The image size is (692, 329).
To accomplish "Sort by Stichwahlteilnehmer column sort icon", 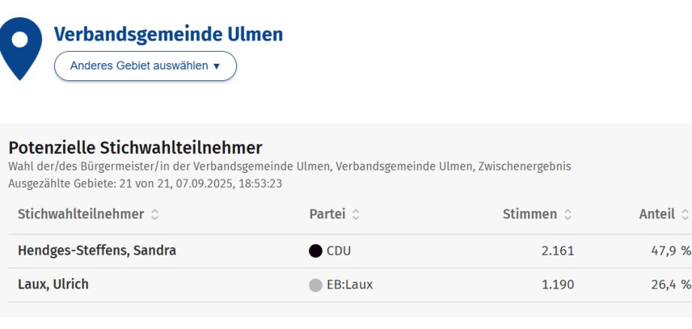I will (x=154, y=215).
